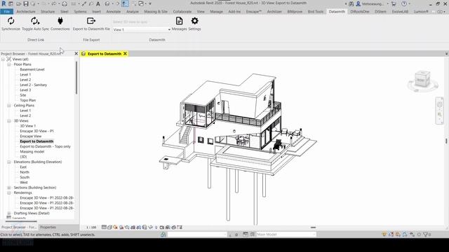Click the zoom tool on navigation bar
Screen dimensions: 449x252
click(x=440, y=115)
